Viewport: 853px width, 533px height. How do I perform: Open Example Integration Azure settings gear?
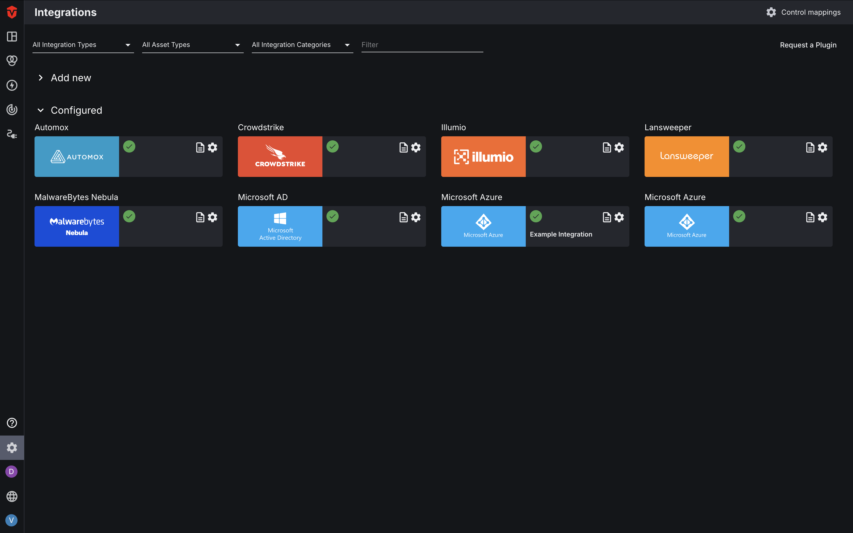(619, 217)
